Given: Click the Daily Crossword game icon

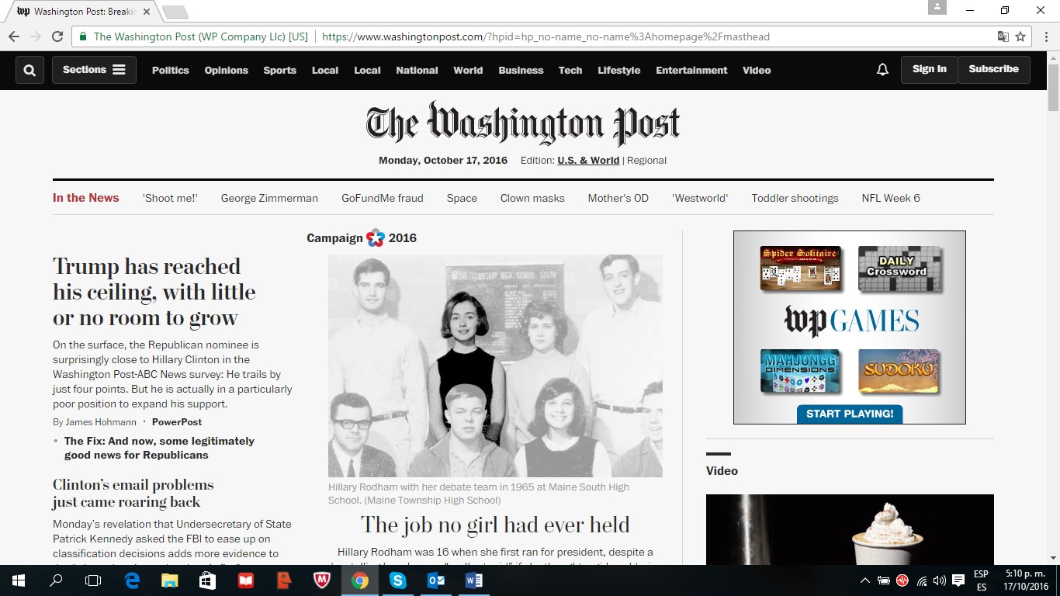Looking at the screenshot, I should [x=899, y=269].
